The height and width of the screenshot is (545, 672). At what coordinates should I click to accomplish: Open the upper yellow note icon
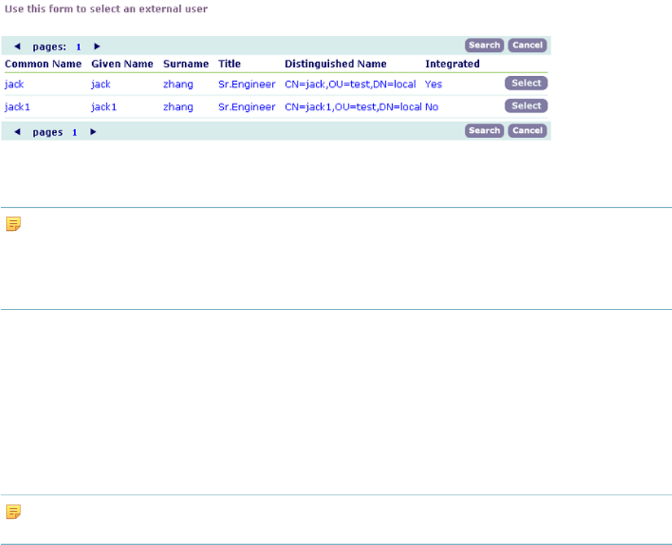point(13,224)
